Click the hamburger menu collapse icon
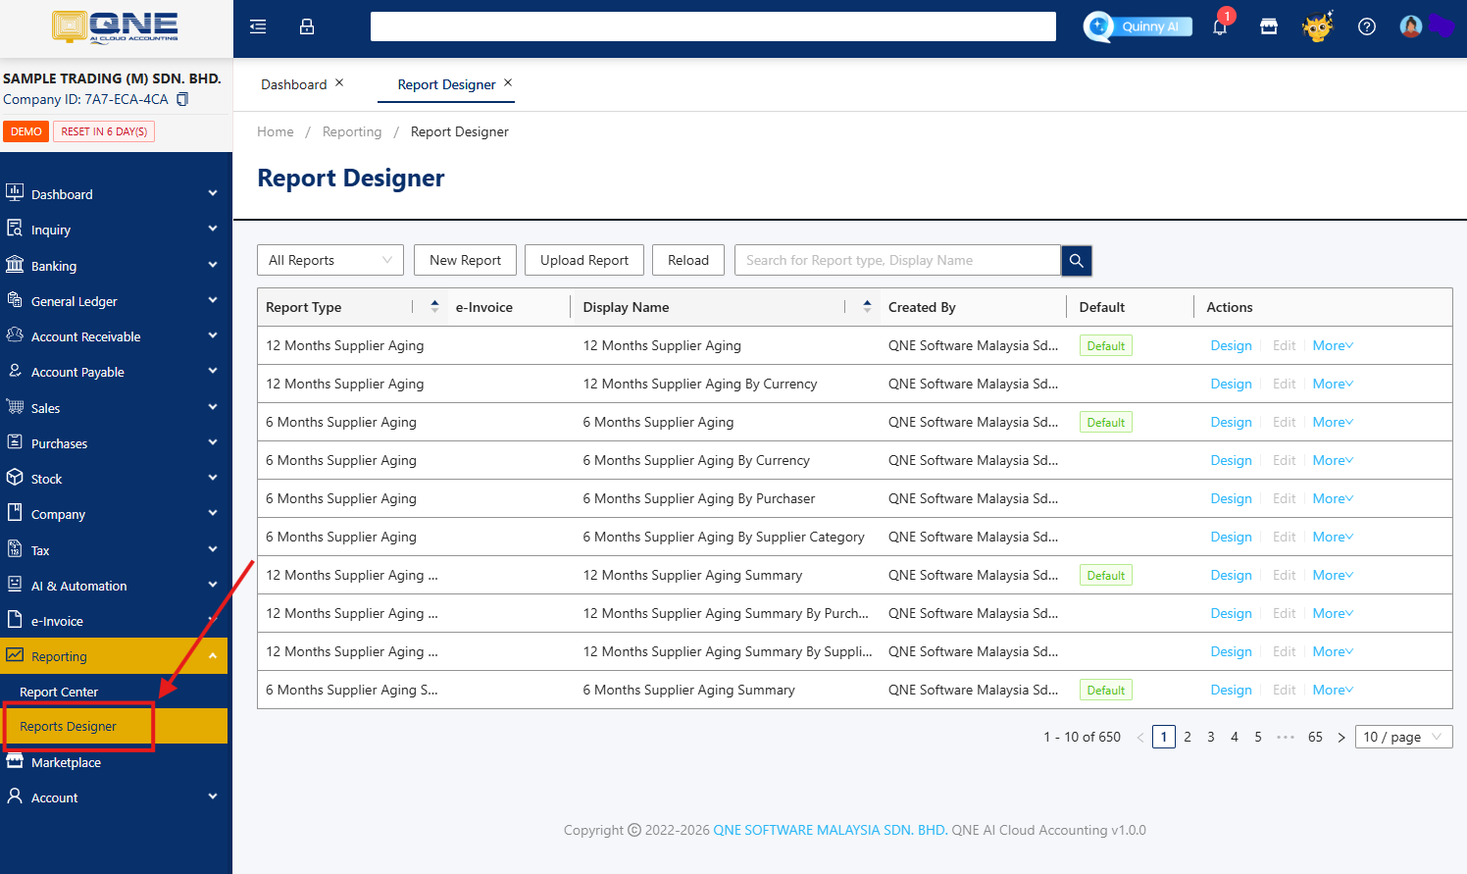 pos(258,26)
